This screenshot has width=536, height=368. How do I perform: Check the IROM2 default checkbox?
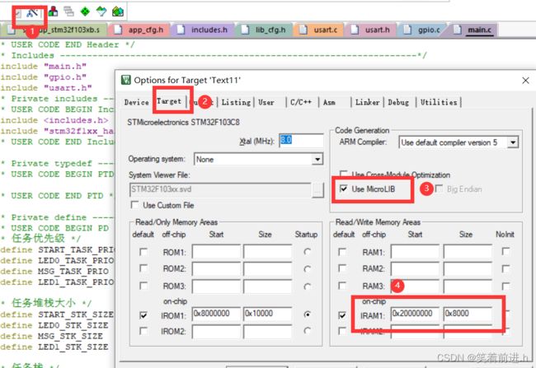click(x=143, y=331)
